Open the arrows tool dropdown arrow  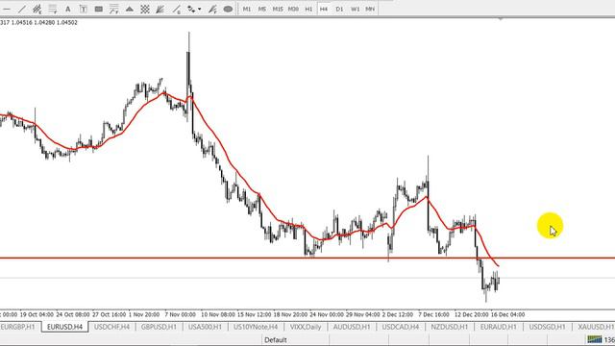(200, 9)
